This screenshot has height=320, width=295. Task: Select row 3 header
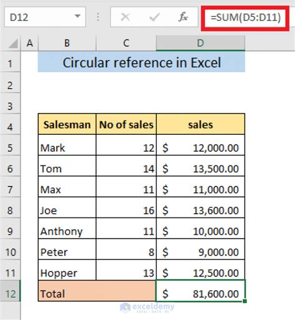(x=10, y=103)
